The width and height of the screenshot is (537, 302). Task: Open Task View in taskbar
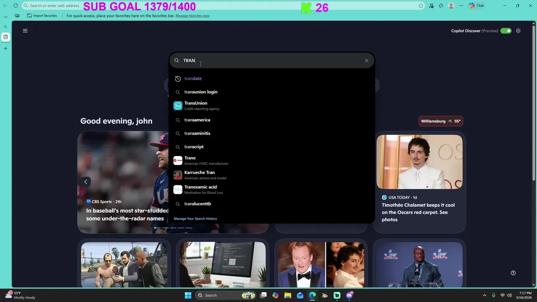tap(263, 295)
